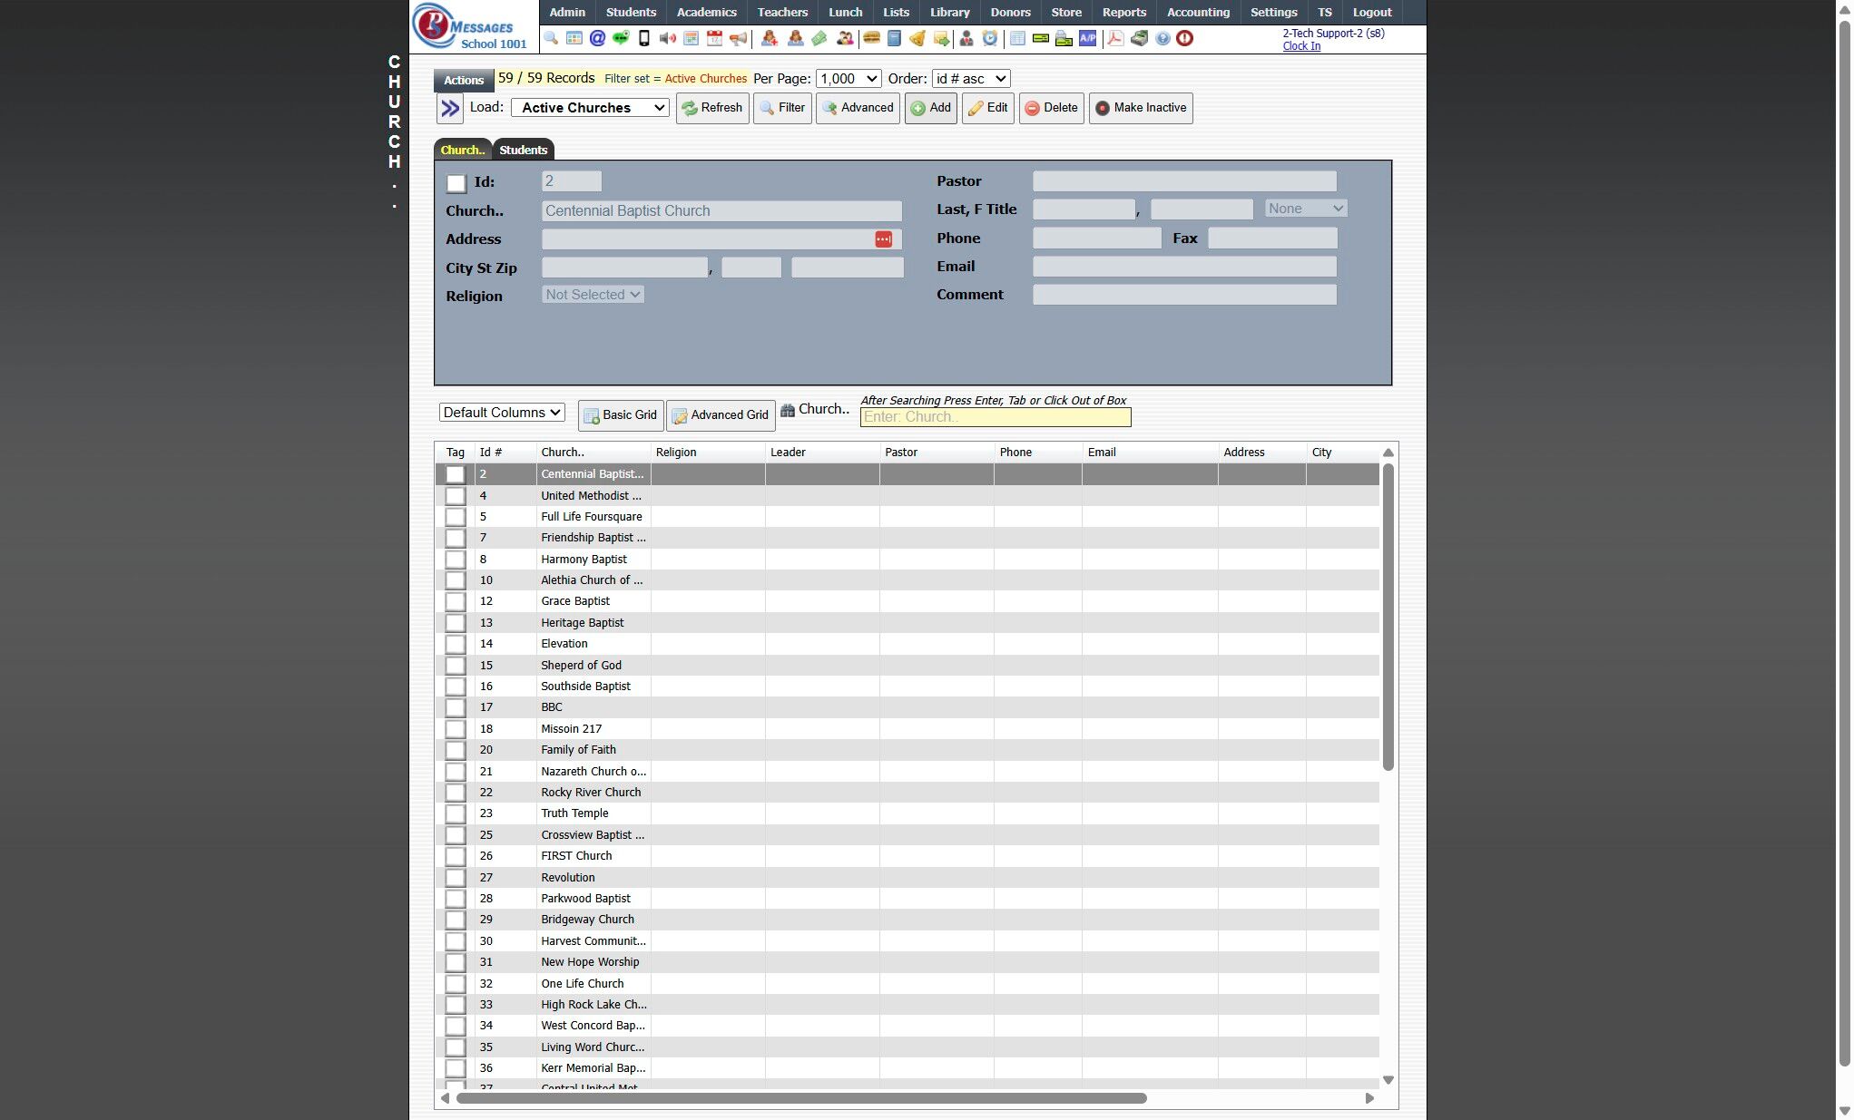Tag the Full Life Foursquare row

[x=456, y=517]
